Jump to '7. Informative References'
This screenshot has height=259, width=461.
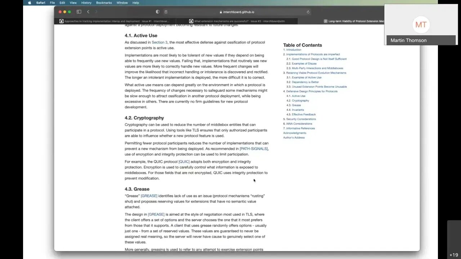click(299, 128)
